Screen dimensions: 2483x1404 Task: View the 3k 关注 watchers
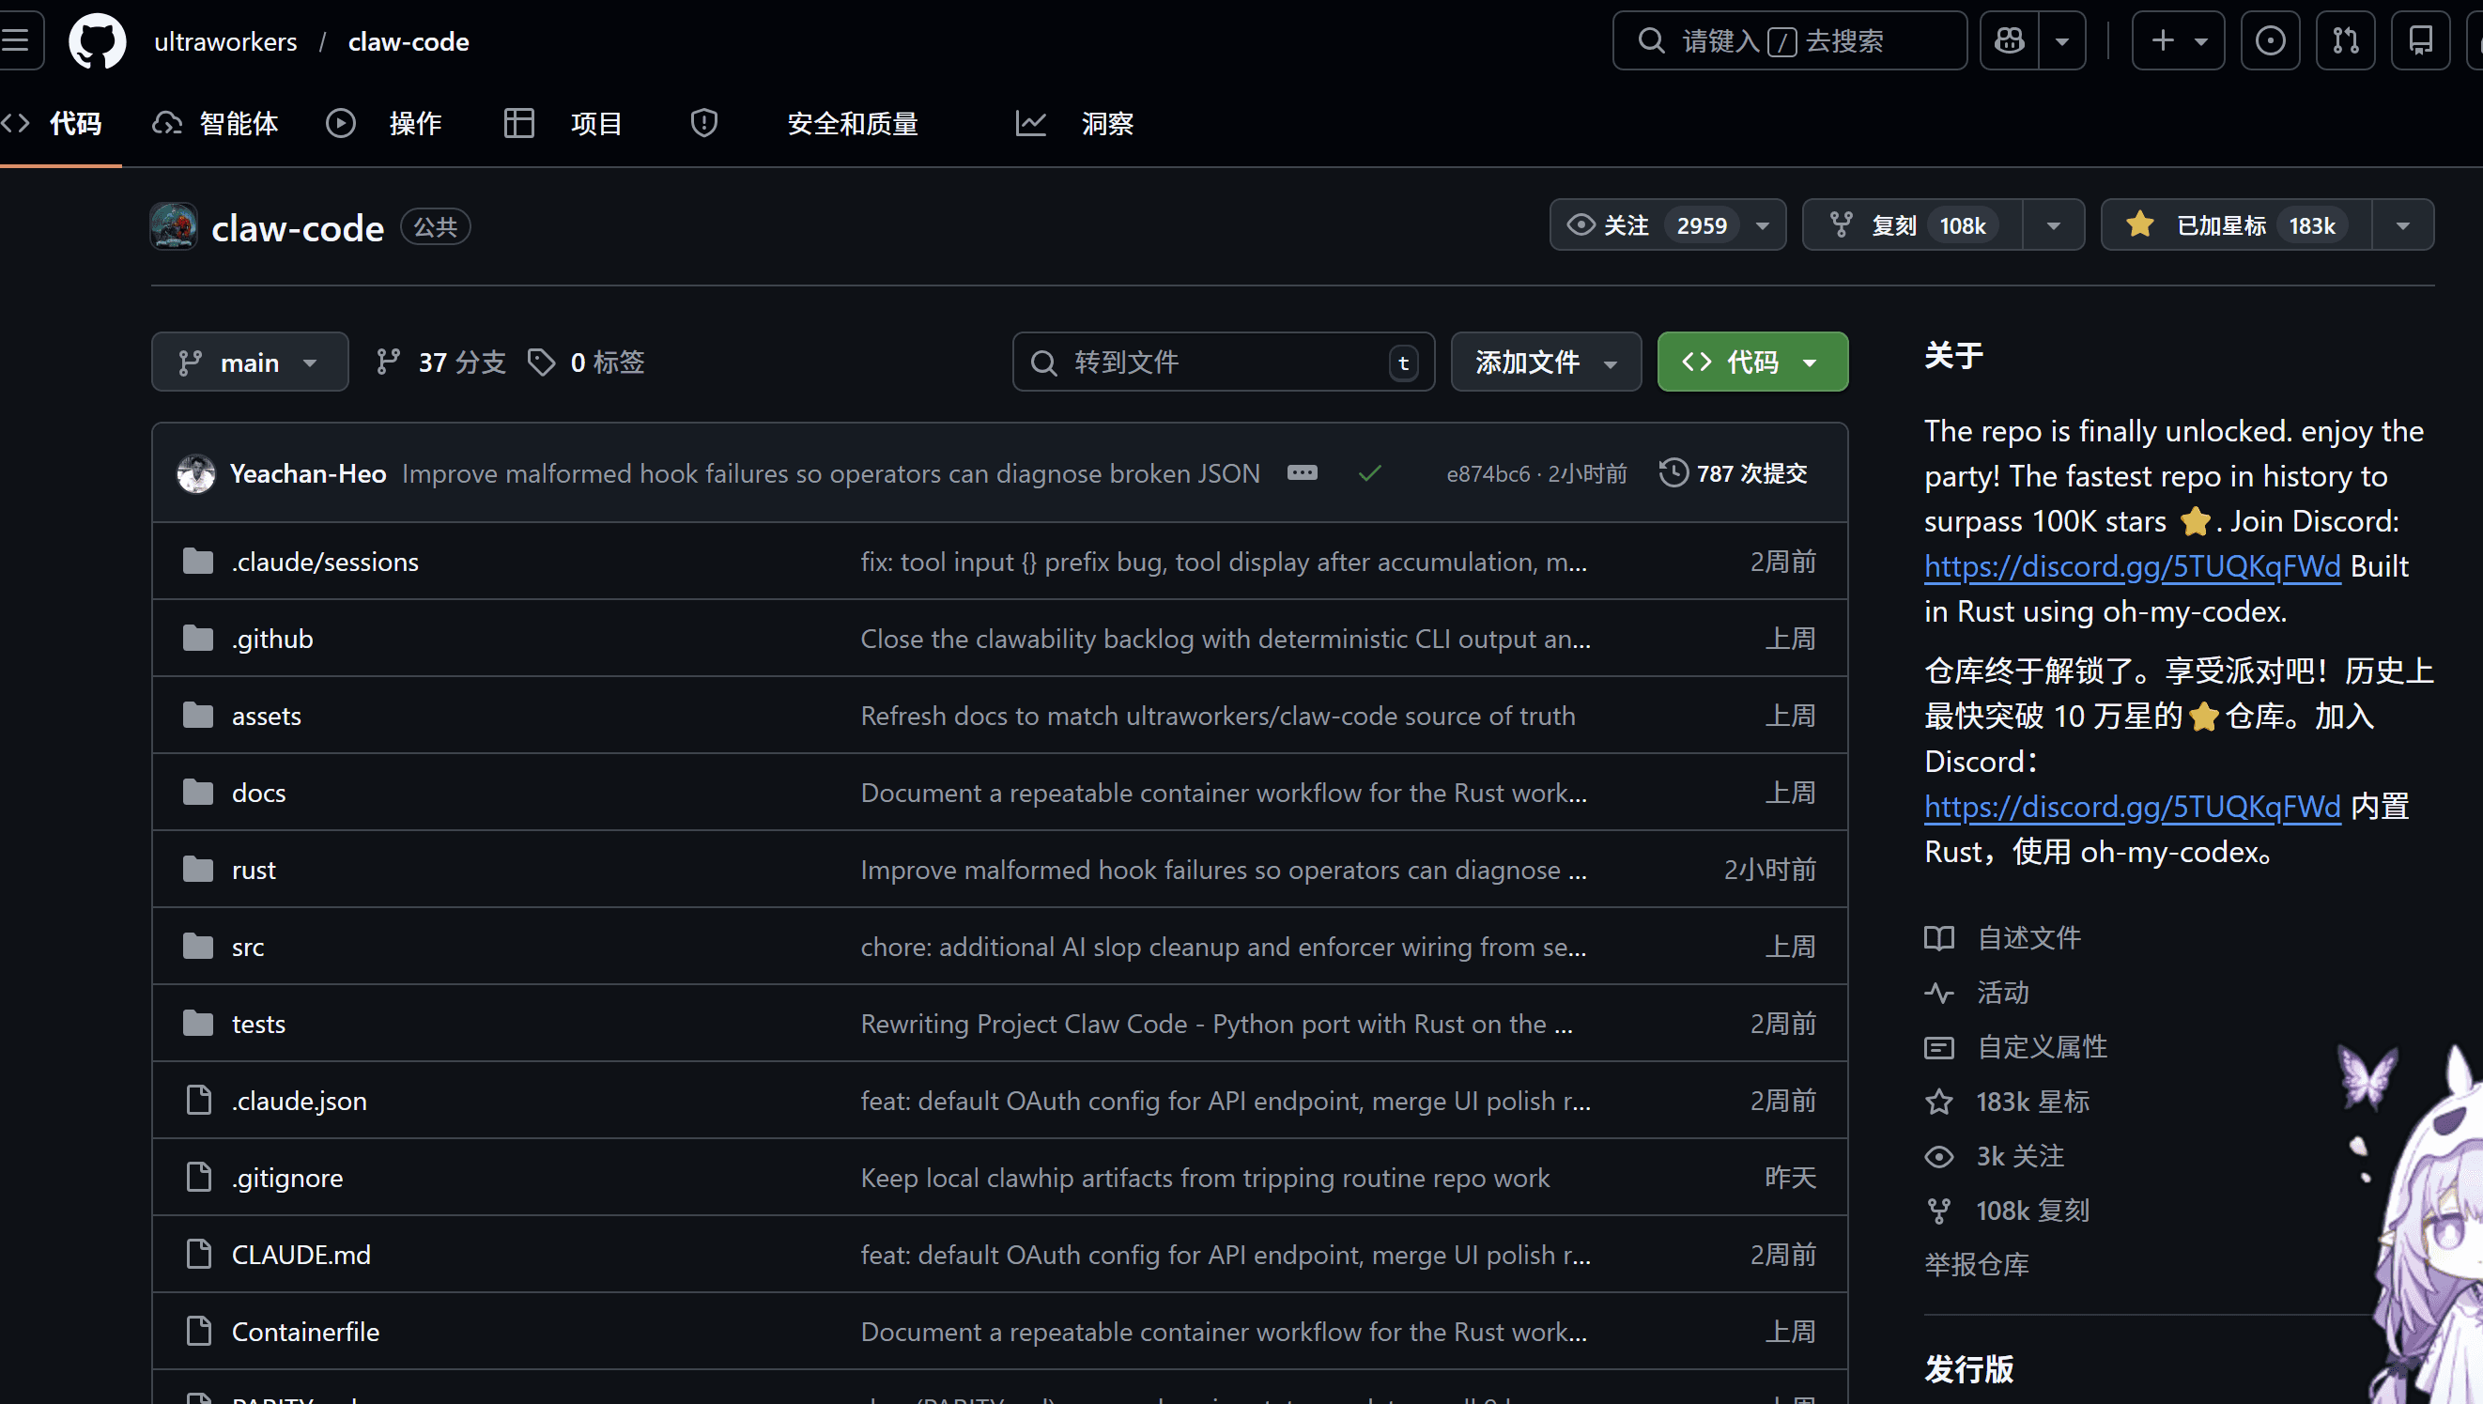[1994, 1157]
